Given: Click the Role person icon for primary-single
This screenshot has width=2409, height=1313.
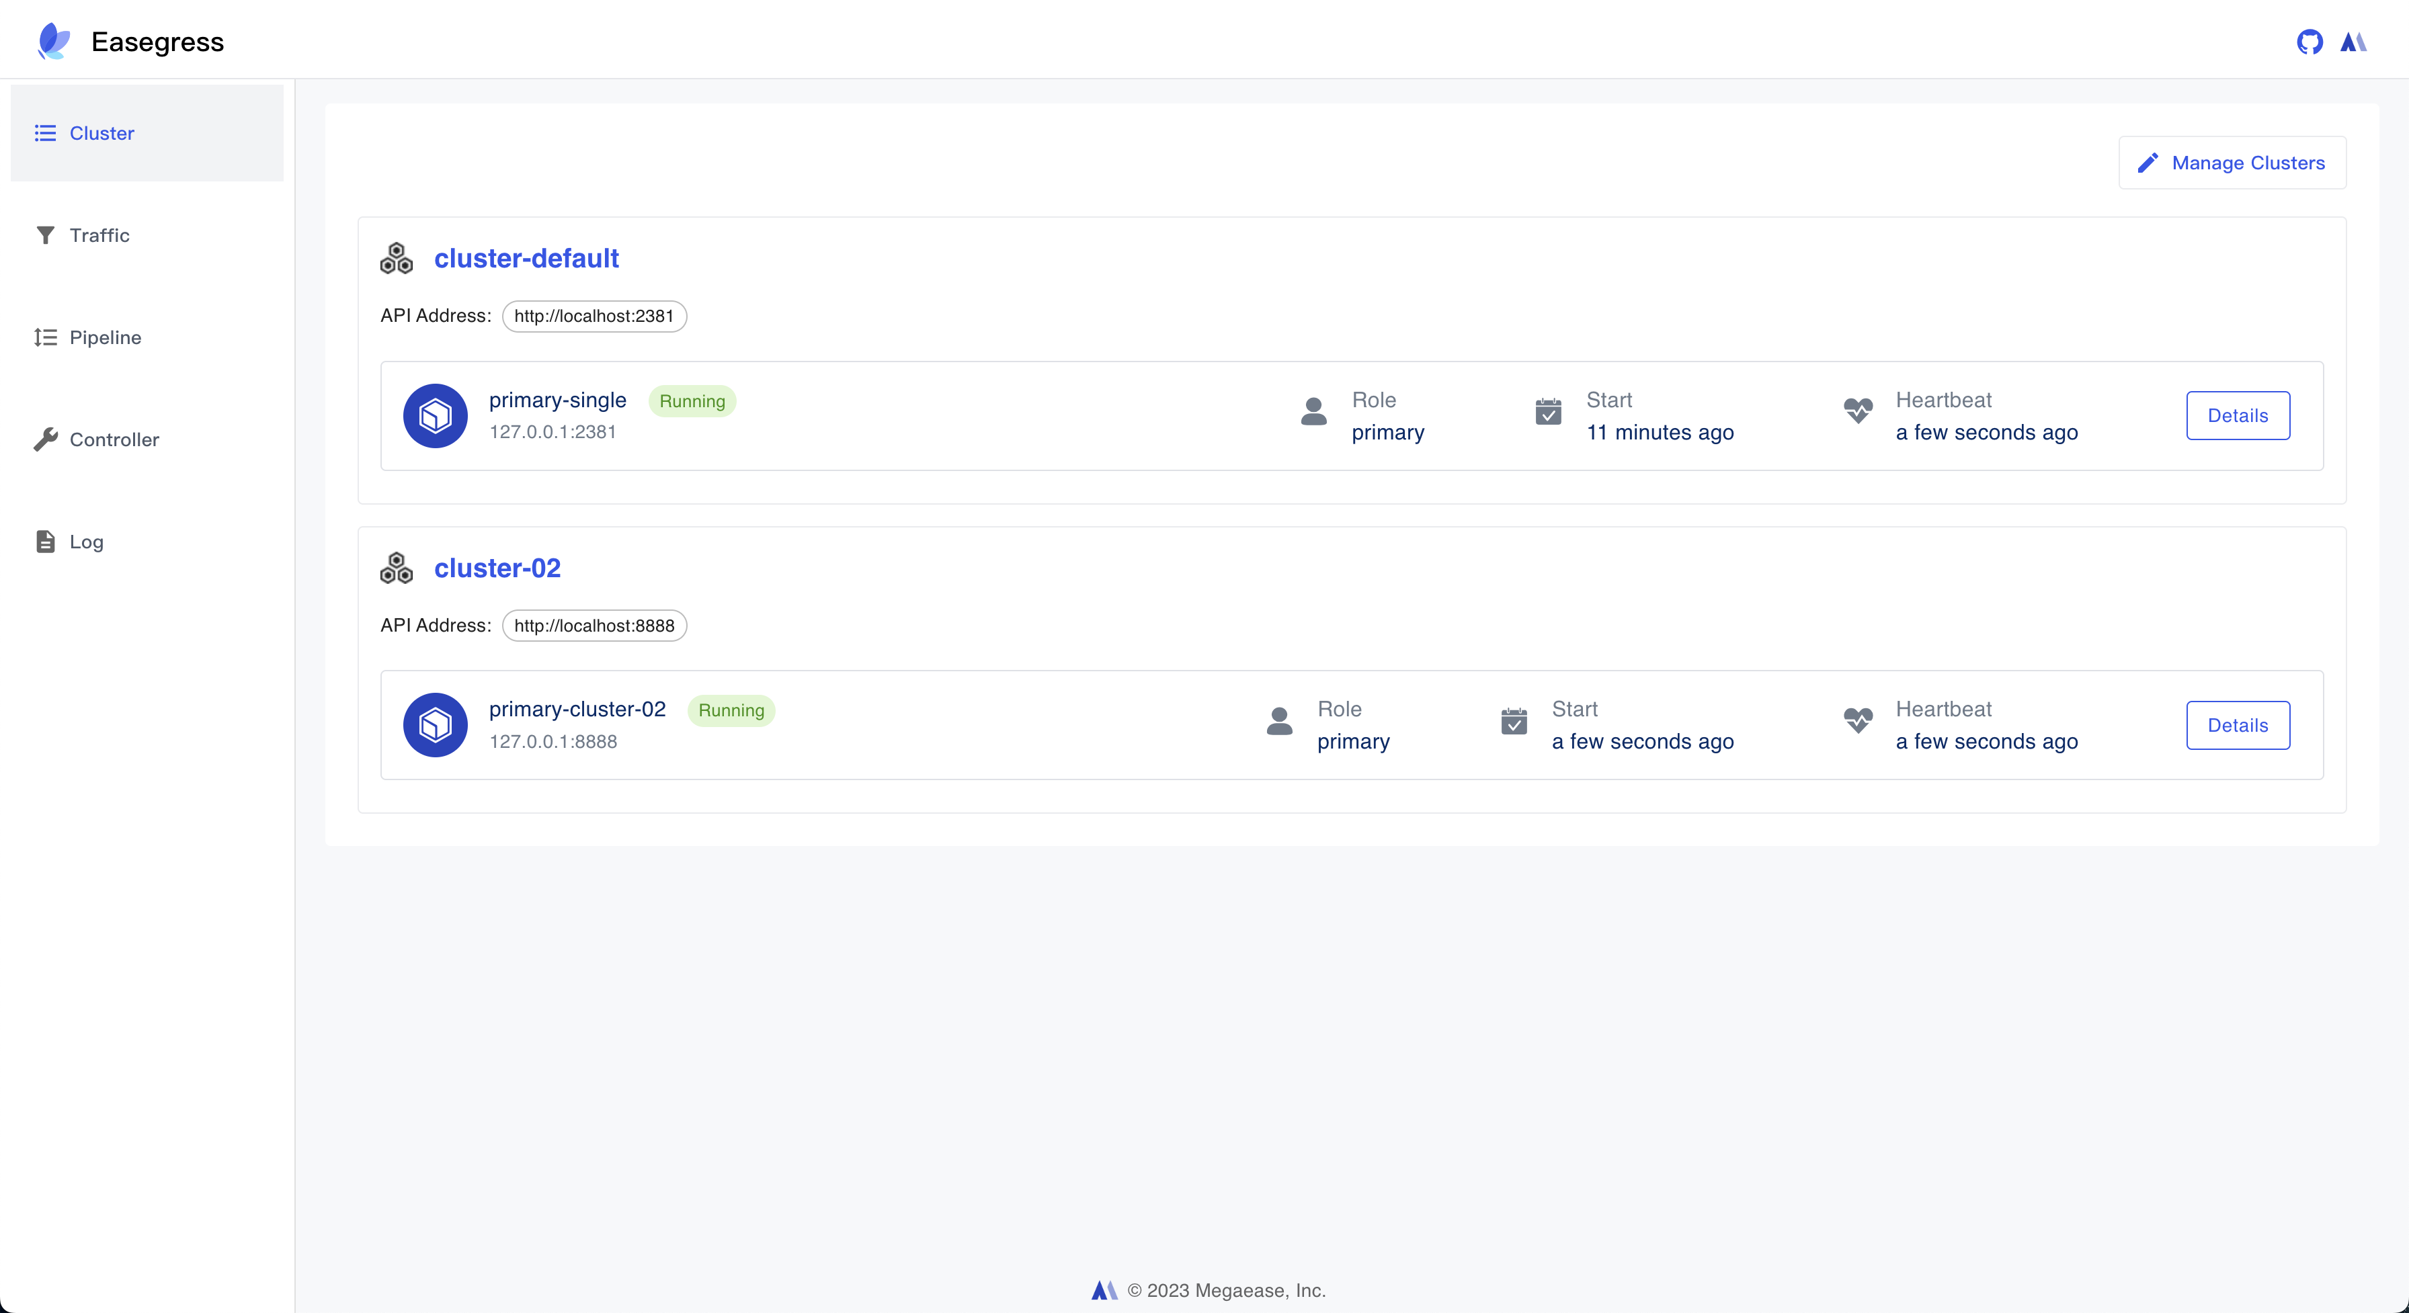Looking at the screenshot, I should [x=1313, y=411].
